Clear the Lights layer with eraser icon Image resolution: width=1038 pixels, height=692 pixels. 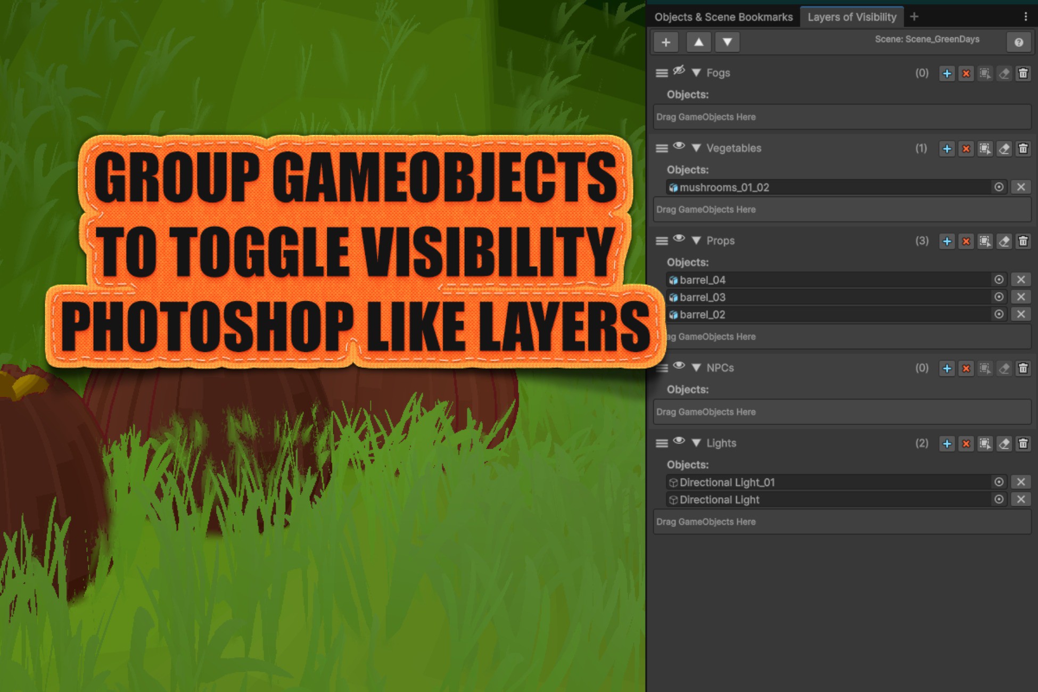point(1004,443)
